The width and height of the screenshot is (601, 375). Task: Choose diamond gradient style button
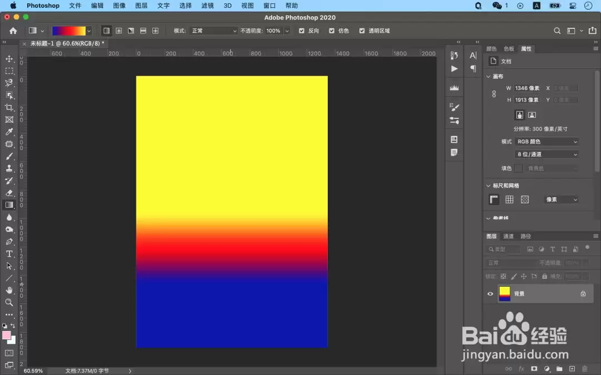tap(155, 31)
